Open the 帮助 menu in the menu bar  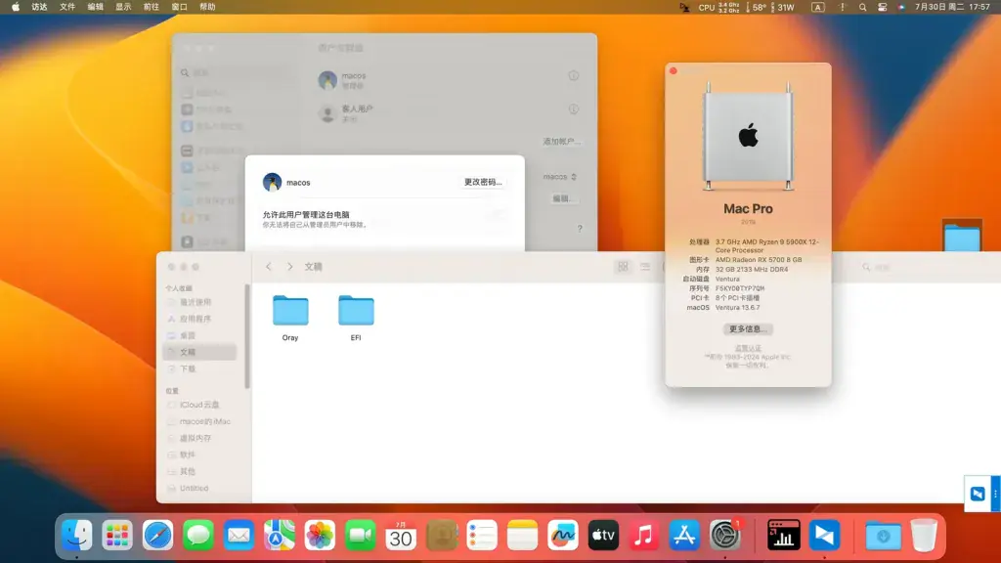[207, 7]
